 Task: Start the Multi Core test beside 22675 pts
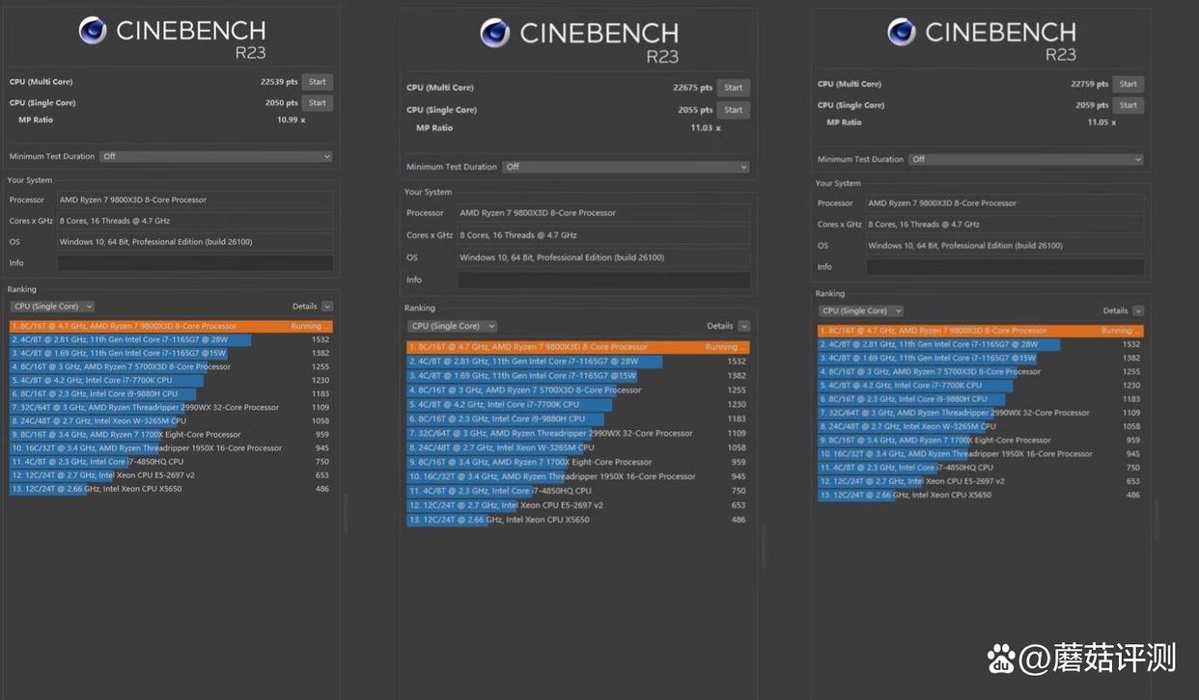[x=734, y=88]
